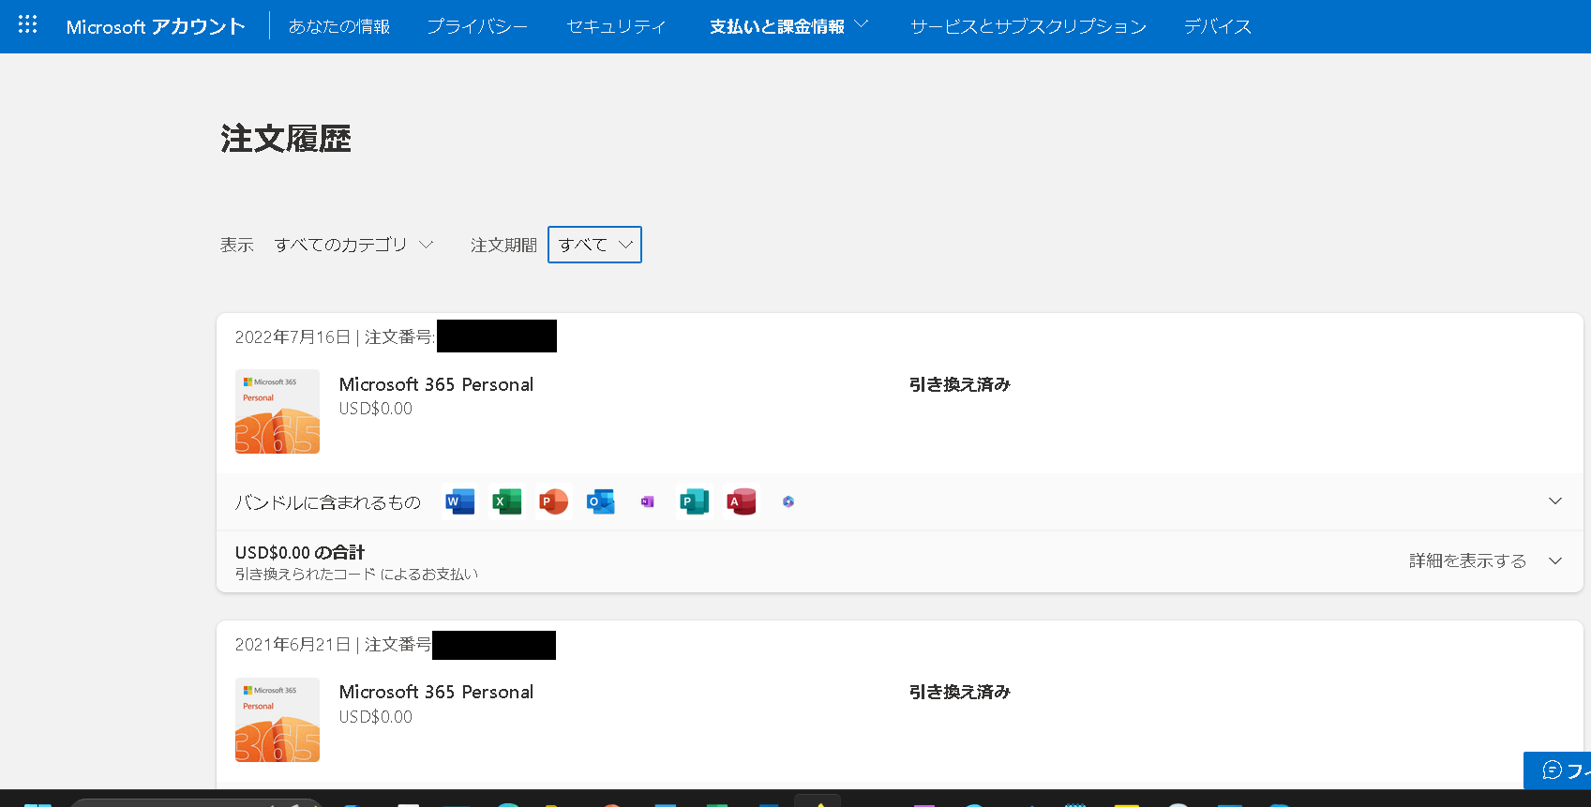Click the 2022年7月16日 order date text
Viewport: 1591px width, 807px height.
coord(293,336)
